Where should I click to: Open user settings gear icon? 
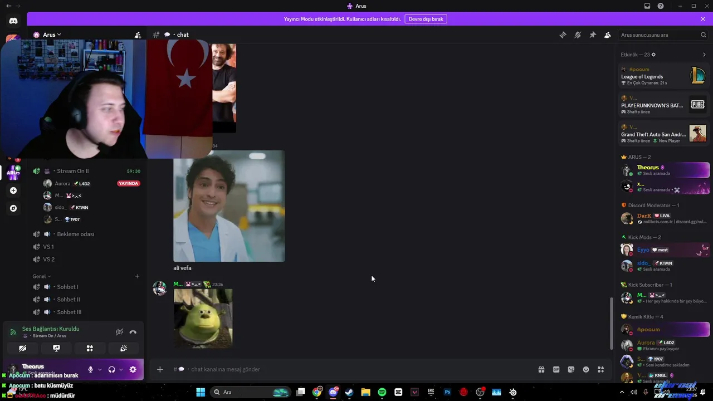click(133, 369)
